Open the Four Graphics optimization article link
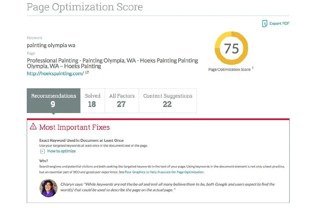The height and width of the screenshot is (208, 315). pos(164,172)
